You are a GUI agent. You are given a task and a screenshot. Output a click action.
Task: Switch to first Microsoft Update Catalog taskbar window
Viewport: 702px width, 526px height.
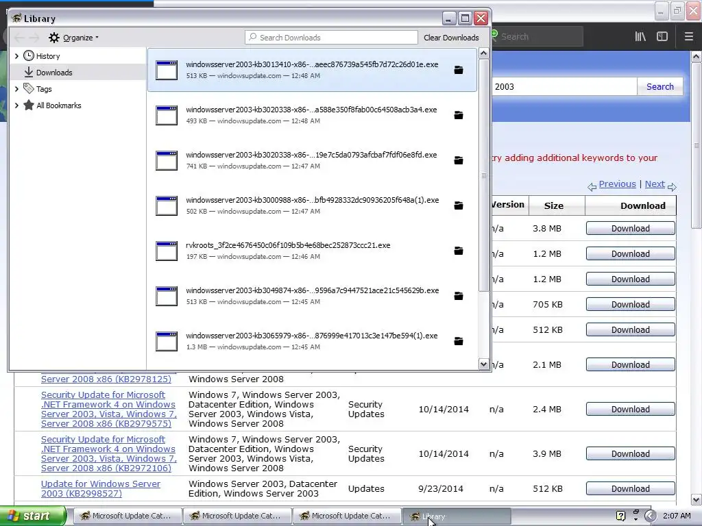click(x=127, y=516)
